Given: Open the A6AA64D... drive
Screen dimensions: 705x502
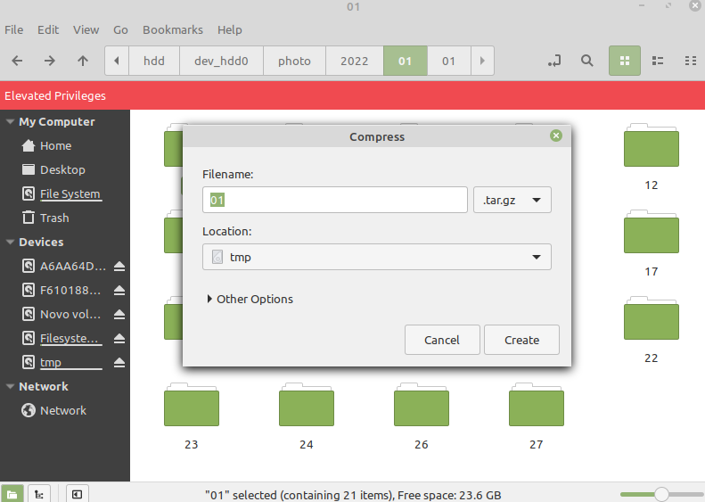Looking at the screenshot, I should click(63, 267).
